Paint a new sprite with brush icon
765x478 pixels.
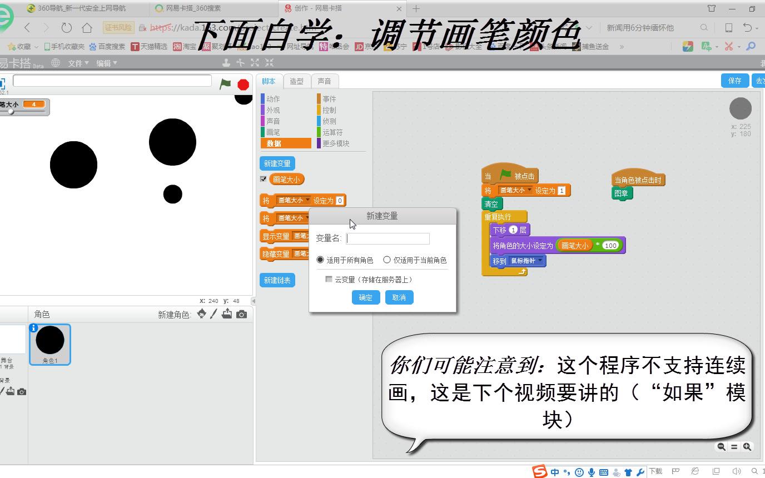(x=213, y=314)
